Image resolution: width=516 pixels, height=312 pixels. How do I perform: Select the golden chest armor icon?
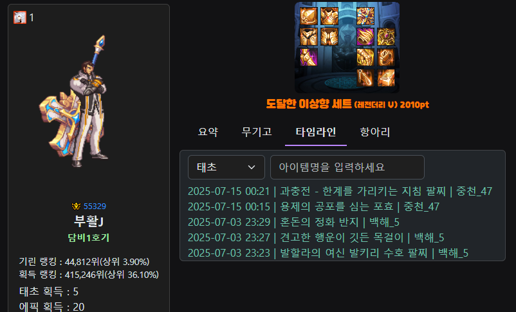pos(329,16)
